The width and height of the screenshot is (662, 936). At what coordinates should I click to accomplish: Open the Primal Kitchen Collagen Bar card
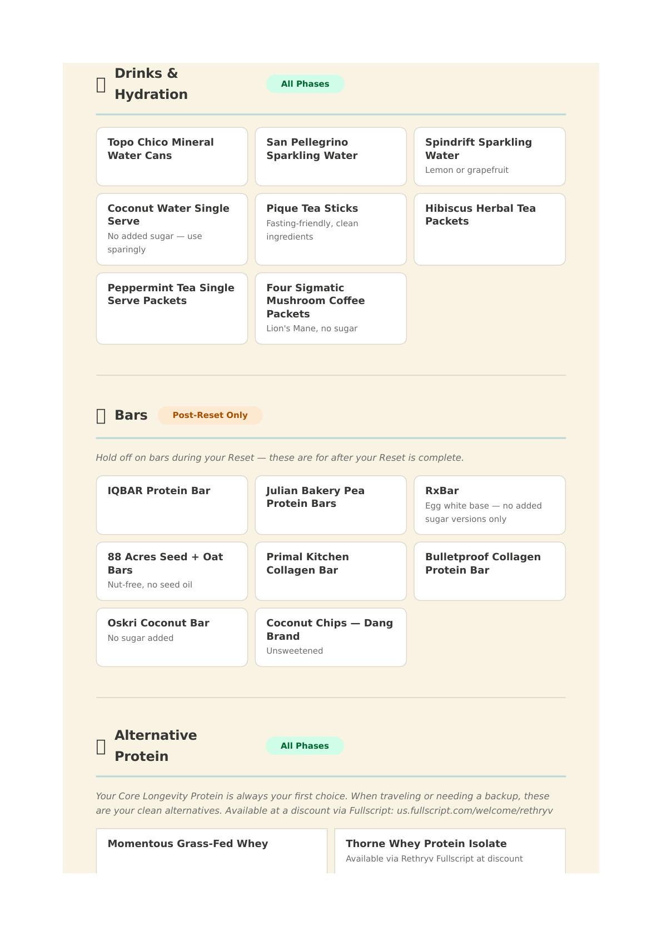[x=331, y=571]
